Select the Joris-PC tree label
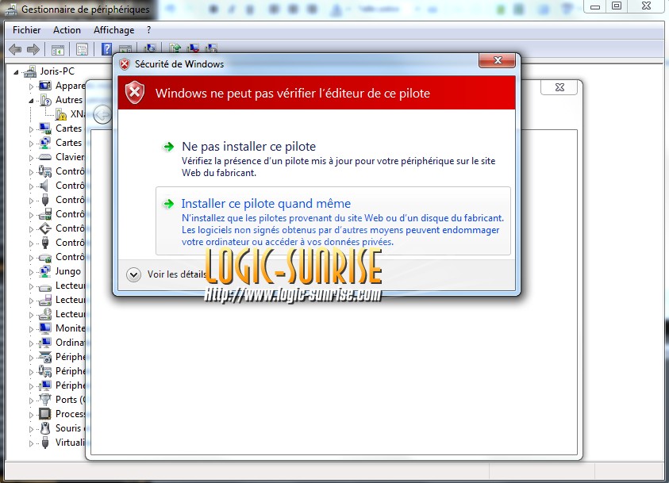 [57, 71]
